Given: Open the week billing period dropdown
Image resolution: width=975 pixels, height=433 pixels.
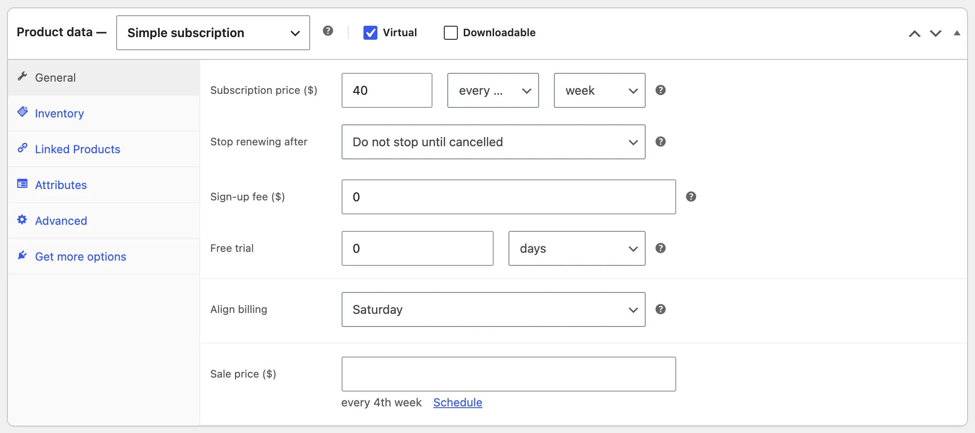Looking at the screenshot, I should pos(599,90).
